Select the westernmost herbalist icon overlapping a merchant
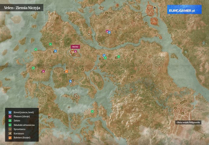This screenshot has height=145, width=209. (x=33, y=68)
